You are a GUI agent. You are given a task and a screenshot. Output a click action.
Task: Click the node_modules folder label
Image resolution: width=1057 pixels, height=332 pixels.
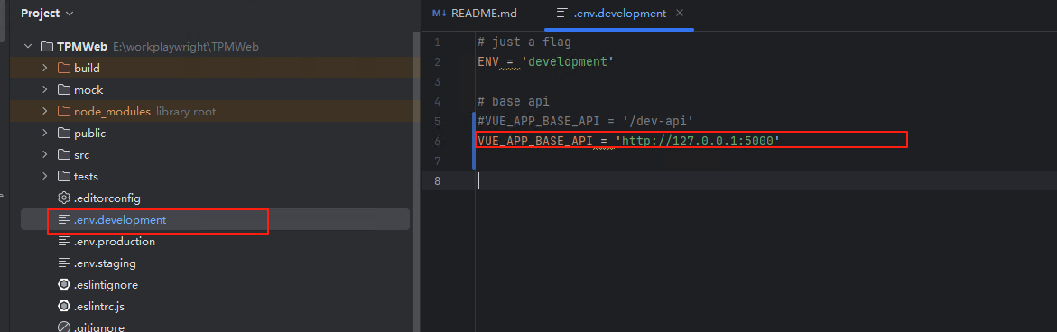click(x=112, y=111)
